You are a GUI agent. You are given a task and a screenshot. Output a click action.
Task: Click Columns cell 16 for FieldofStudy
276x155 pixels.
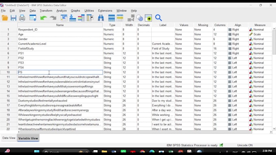pyautogui.click(x=220, y=49)
